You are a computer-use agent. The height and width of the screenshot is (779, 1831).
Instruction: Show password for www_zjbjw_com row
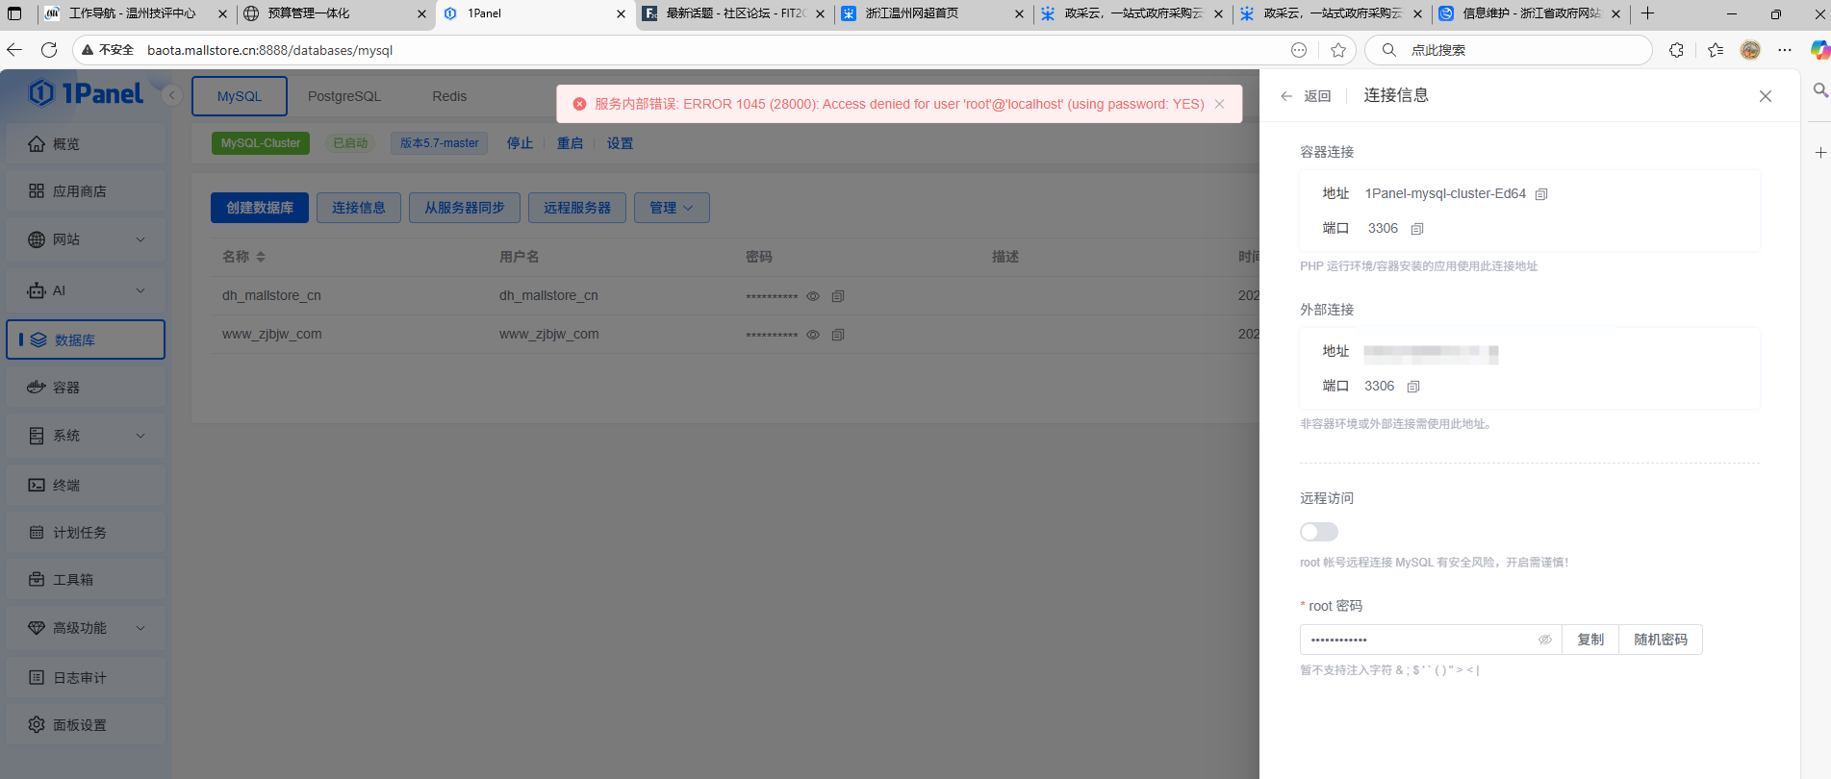[x=813, y=335]
